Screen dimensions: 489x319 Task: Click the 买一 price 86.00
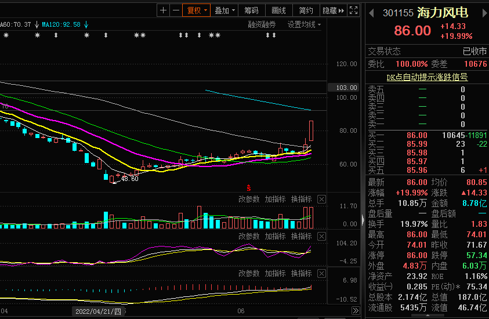click(x=417, y=135)
